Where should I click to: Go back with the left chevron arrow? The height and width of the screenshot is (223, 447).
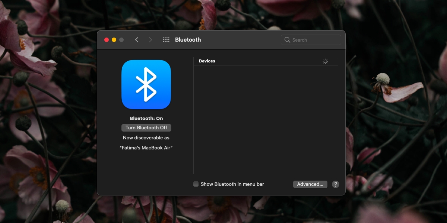point(137,40)
